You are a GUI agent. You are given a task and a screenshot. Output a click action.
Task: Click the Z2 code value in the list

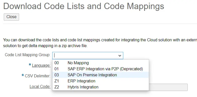(57, 87)
